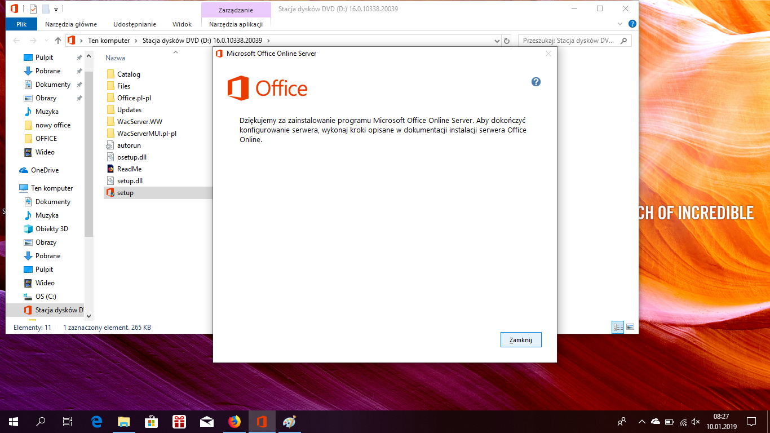Click the Properties icon in Explorer's quick access toolbar
The image size is (770, 433).
(33, 9)
